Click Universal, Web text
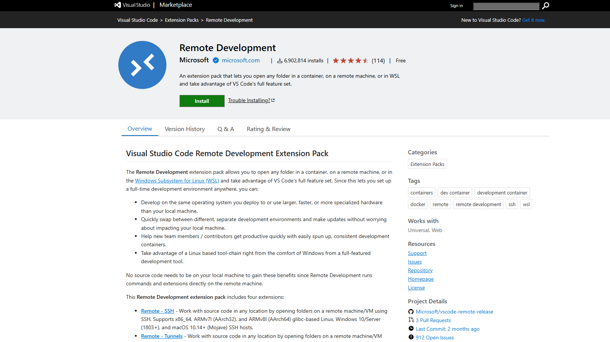The height and width of the screenshot is (342, 610). (x=425, y=230)
